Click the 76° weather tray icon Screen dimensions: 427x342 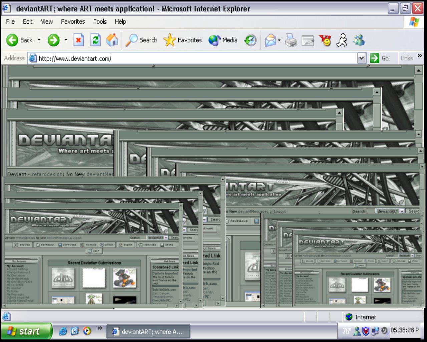(346, 331)
